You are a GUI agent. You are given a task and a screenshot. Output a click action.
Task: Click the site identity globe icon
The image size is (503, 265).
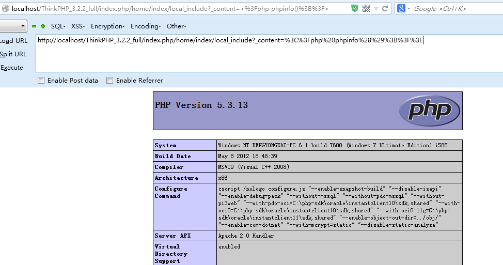tap(6, 8)
